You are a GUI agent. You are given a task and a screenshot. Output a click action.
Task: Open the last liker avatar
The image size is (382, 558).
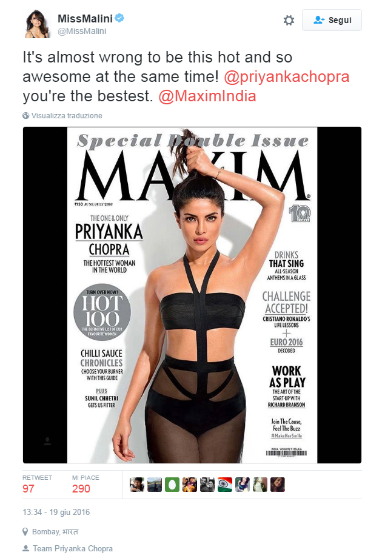point(278,485)
